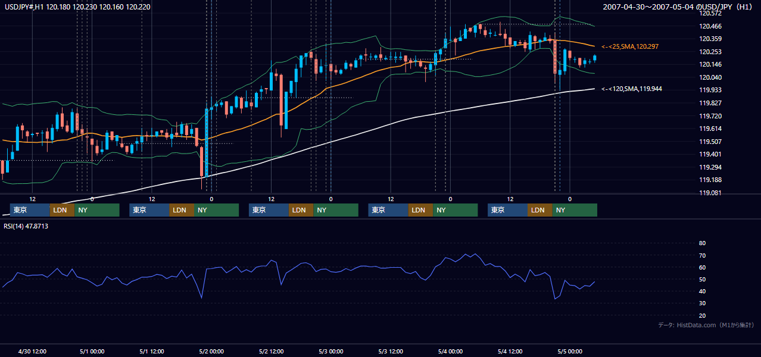This screenshot has width=761, height=357.
Task: Click price axis label 119.401
Action: 712,155
